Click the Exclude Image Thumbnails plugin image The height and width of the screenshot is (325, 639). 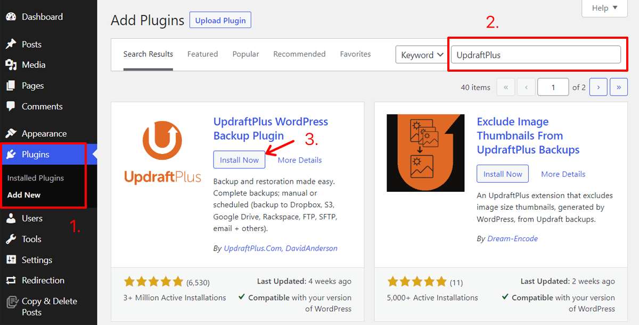[x=425, y=153]
